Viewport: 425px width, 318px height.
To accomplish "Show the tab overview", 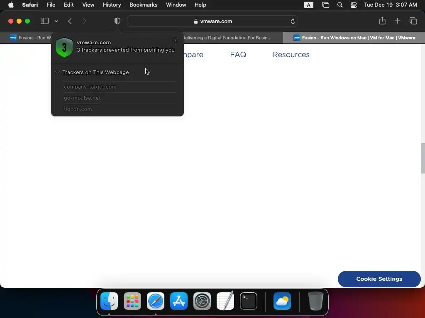I will pyautogui.click(x=413, y=21).
